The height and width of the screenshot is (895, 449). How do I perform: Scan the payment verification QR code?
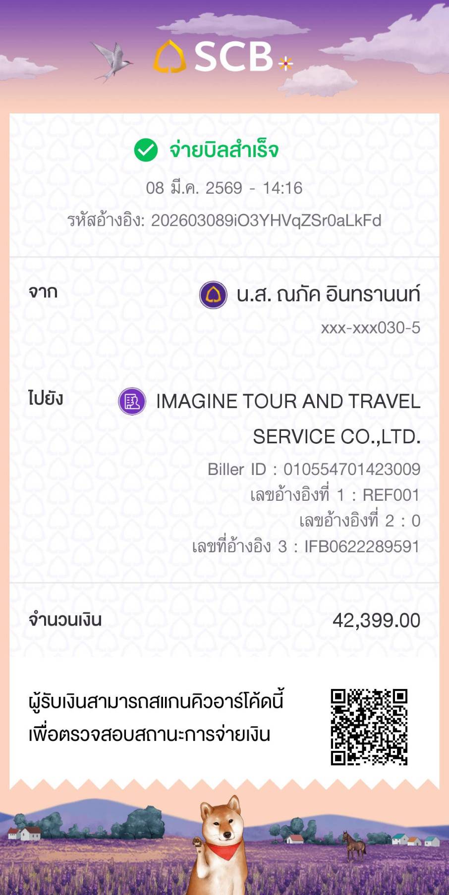coord(369,727)
